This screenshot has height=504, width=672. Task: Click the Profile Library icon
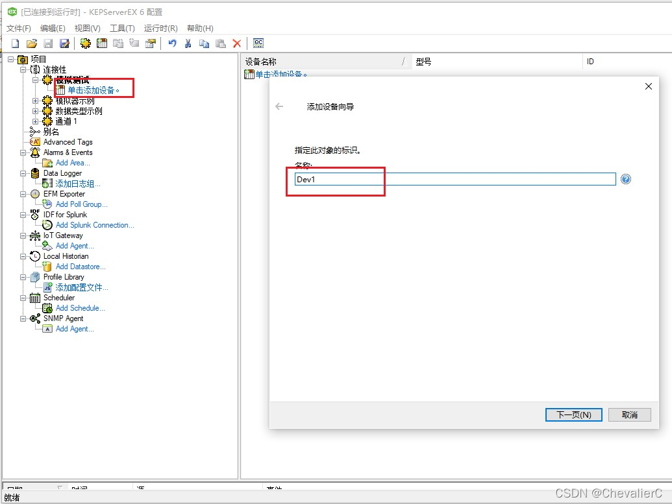point(35,277)
